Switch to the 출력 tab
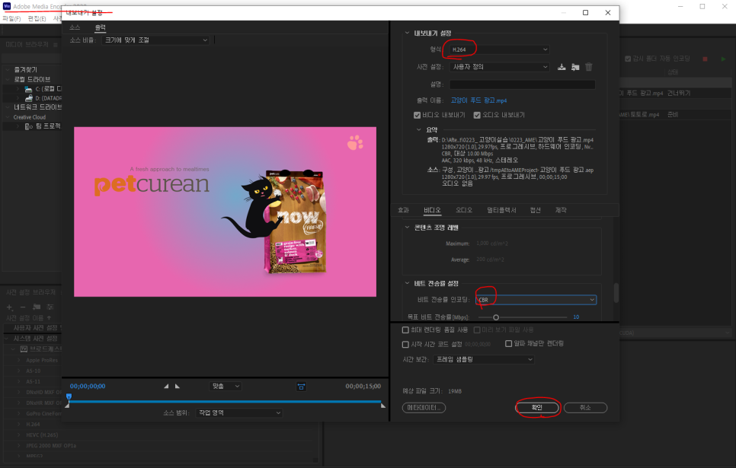This screenshot has width=736, height=468. tap(100, 27)
